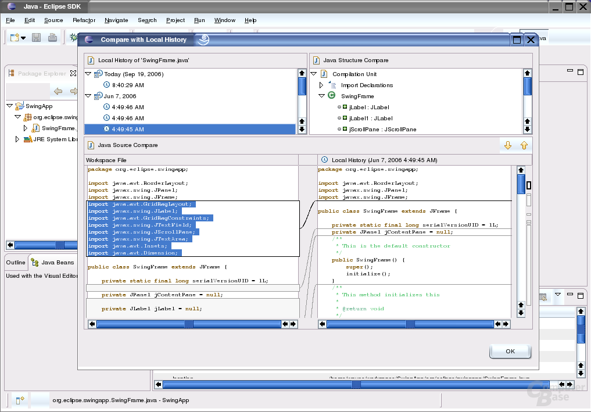Collapse the Compilation Unit node

click(314, 74)
